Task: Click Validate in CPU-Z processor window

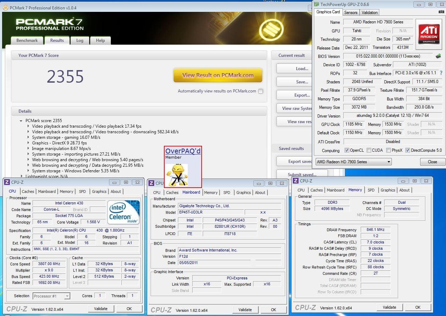Action: [101, 309]
